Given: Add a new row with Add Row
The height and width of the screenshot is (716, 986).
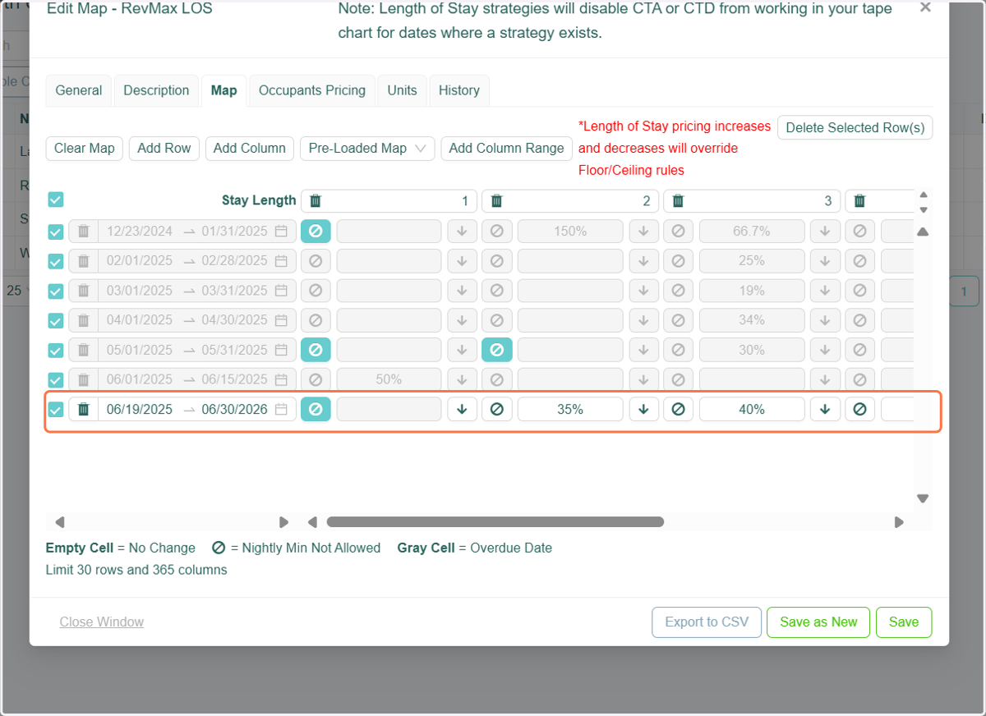Looking at the screenshot, I should click(x=164, y=149).
